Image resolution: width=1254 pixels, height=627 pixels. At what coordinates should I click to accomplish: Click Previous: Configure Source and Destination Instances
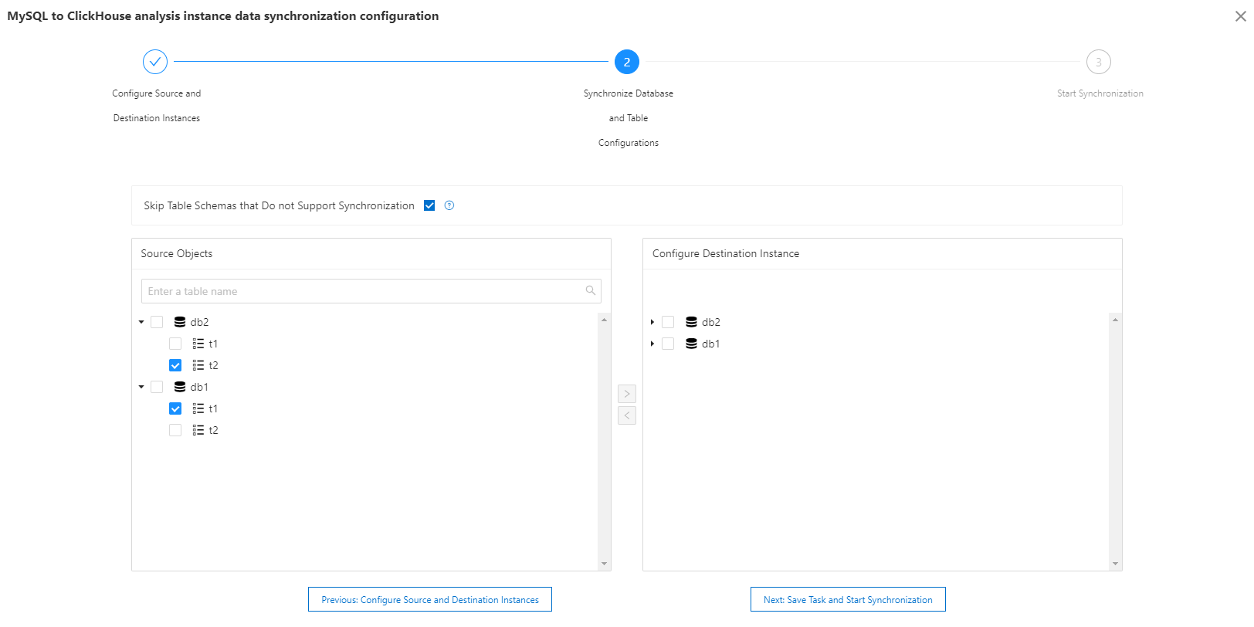(x=430, y=599)
